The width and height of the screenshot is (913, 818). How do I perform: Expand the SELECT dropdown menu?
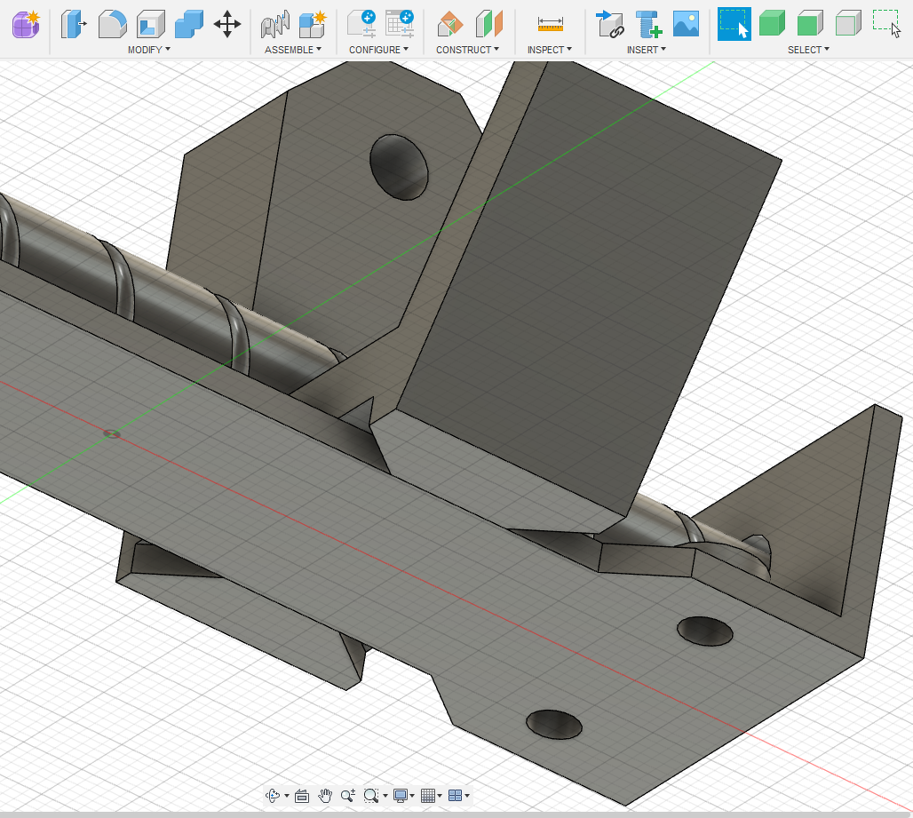point(808,50)
